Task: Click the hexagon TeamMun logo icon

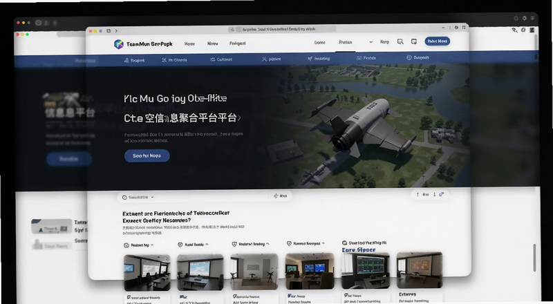Action: click(118, 44)
